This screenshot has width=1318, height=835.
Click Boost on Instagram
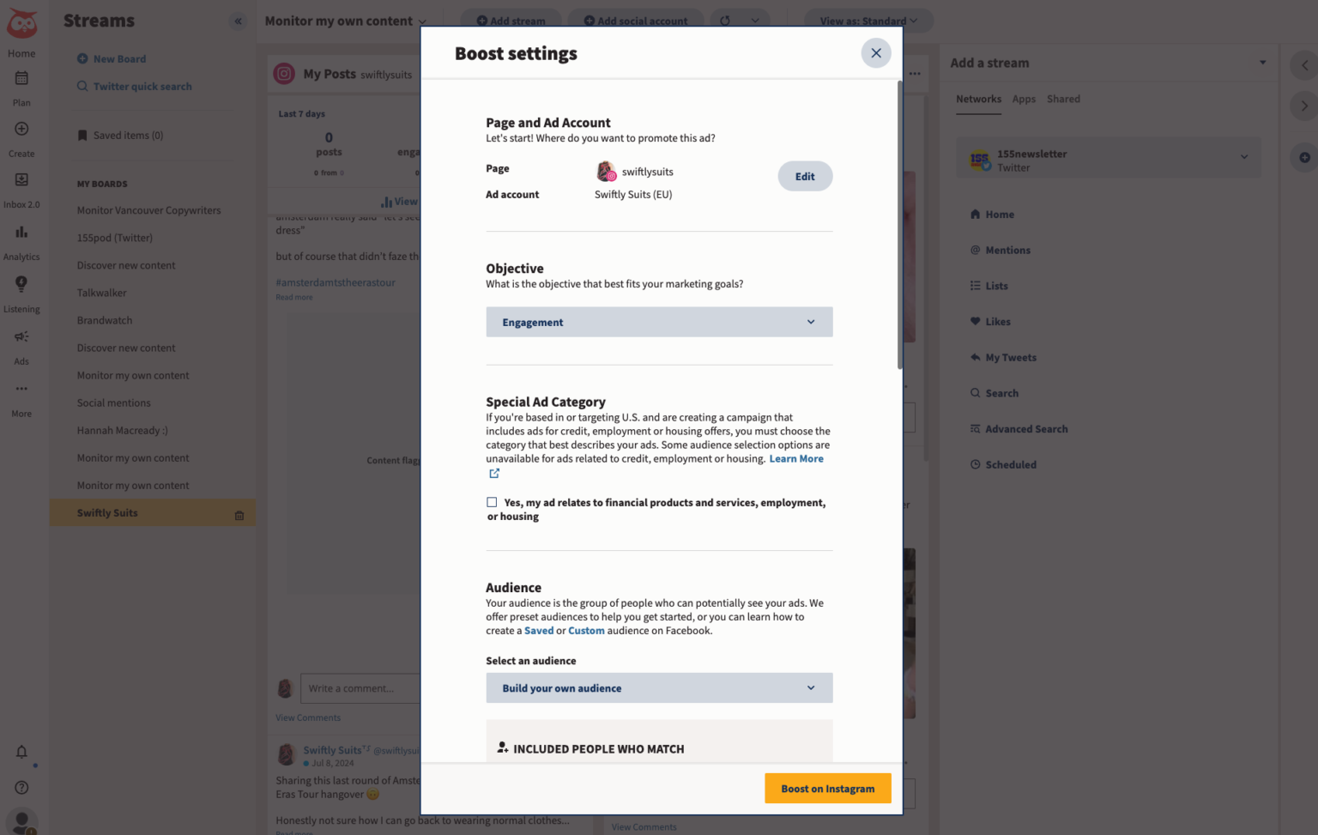pos(826,788)
